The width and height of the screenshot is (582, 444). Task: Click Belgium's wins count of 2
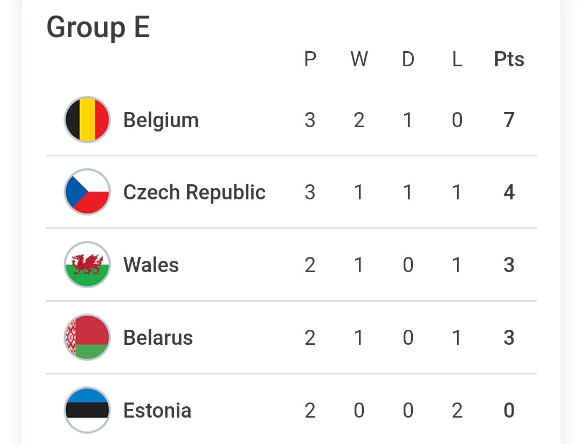click(x=359, y=120)
